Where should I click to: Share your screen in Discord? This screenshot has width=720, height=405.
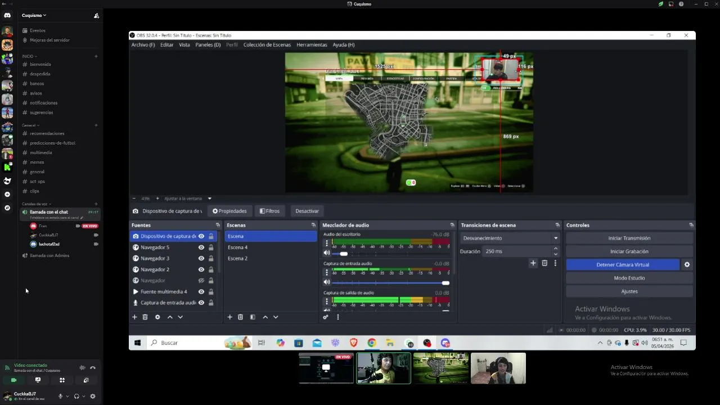(38, 380)
